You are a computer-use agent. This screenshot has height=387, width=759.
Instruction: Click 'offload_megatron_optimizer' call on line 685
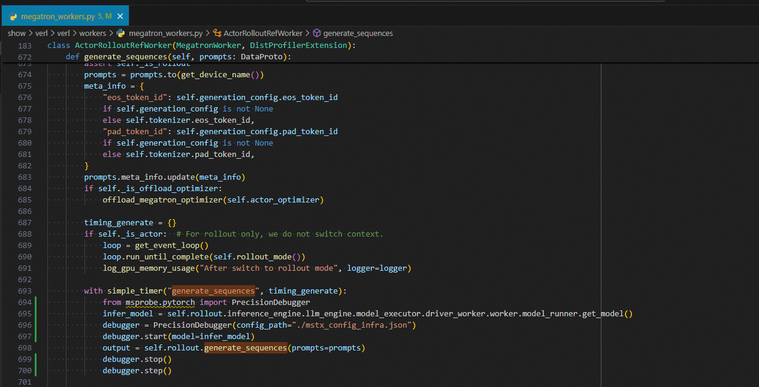pyautogui.click(x=162, y=200)
